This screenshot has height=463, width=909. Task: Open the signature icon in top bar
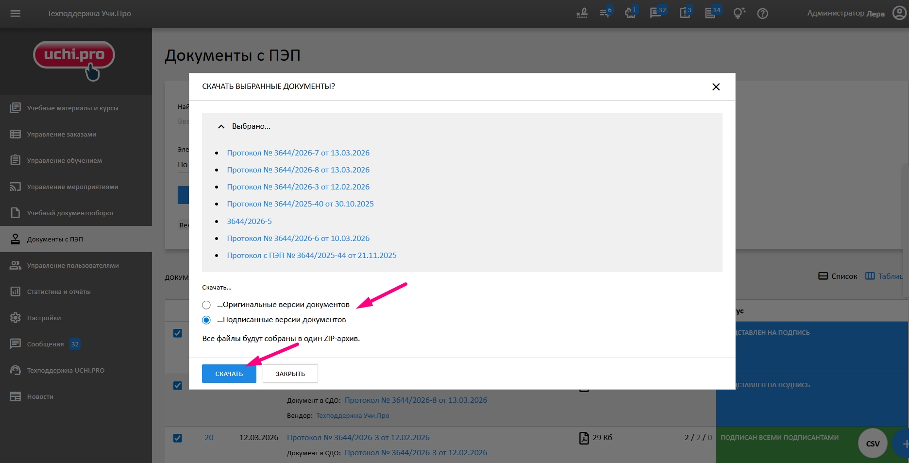coord(582,14)
